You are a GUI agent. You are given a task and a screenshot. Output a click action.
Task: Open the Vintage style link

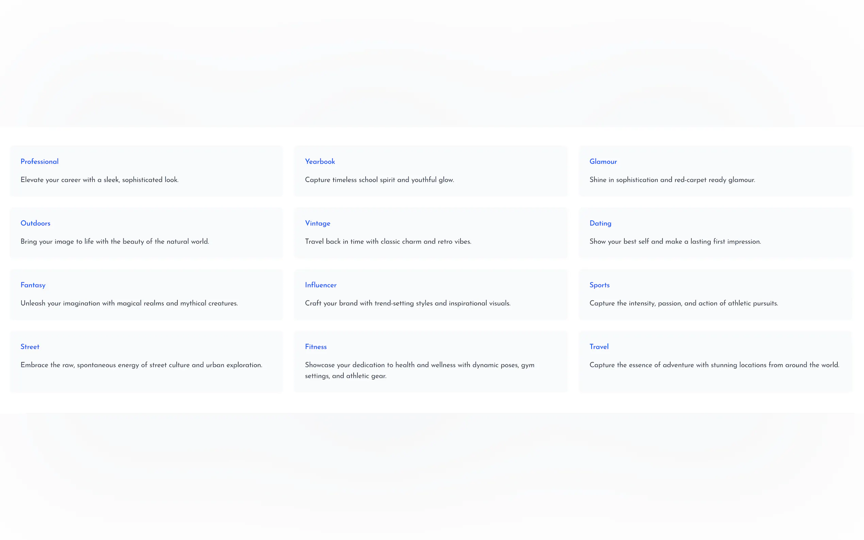(317, 223)
